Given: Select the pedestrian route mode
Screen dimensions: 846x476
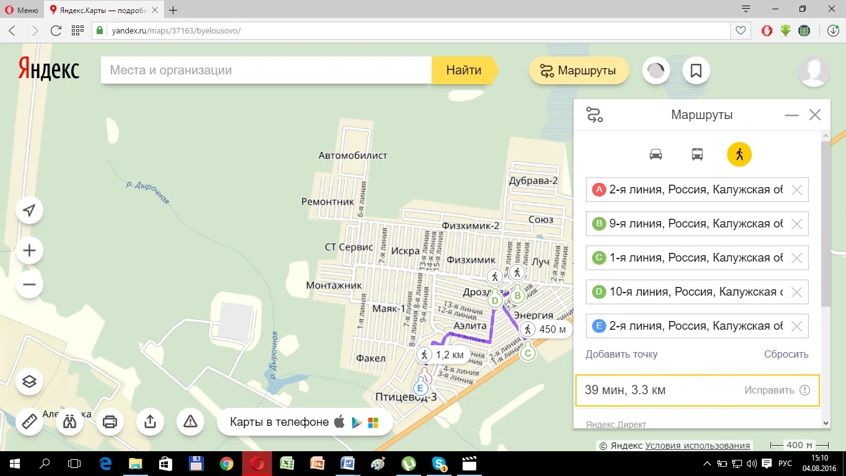Looking at the screenshot, I should click(739, 154).
